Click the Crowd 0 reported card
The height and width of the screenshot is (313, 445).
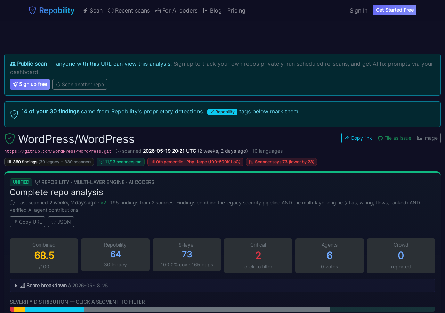pos(401,256)
